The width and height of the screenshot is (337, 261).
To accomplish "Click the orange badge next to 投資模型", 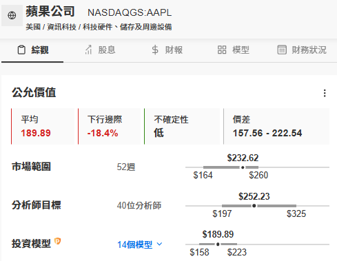I will click(57, 241).
